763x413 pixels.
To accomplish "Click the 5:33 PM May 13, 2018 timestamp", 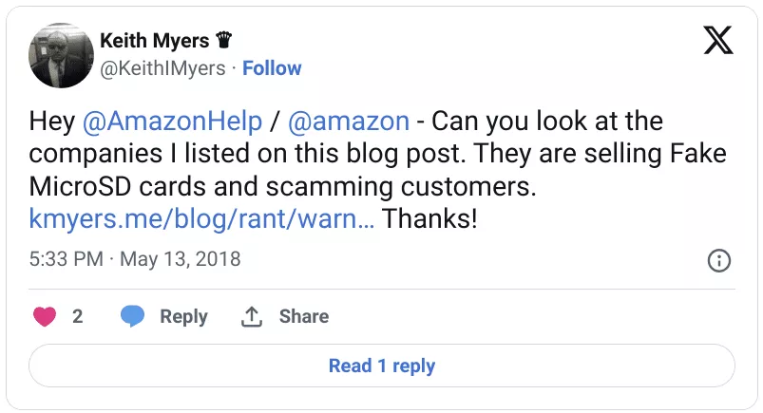I will [x=135, y=258].
